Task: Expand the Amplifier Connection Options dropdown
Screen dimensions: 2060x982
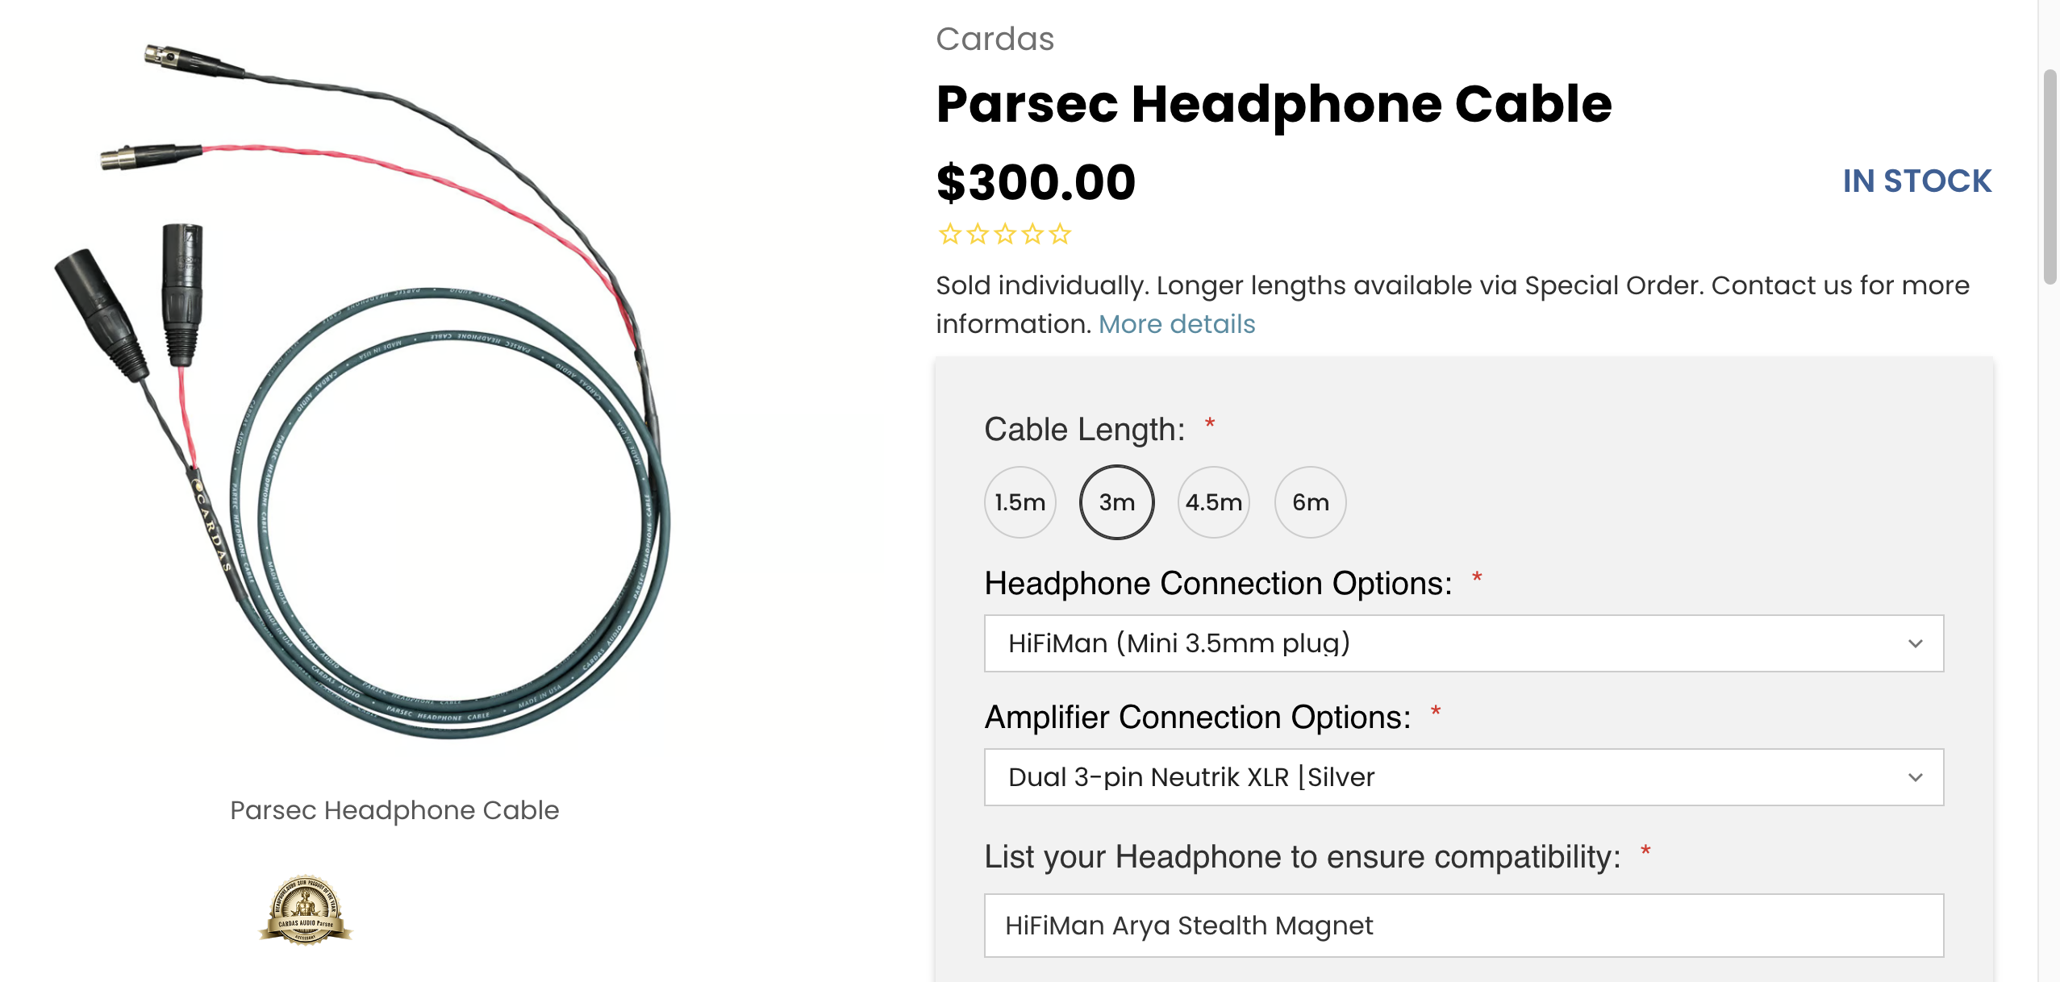Action: (1463, 777)
